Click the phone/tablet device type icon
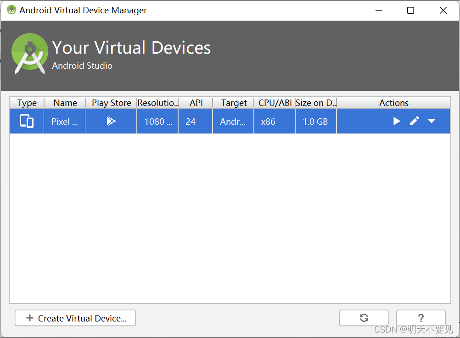Screen dimensions: 460x338 [x=27, y=121]
